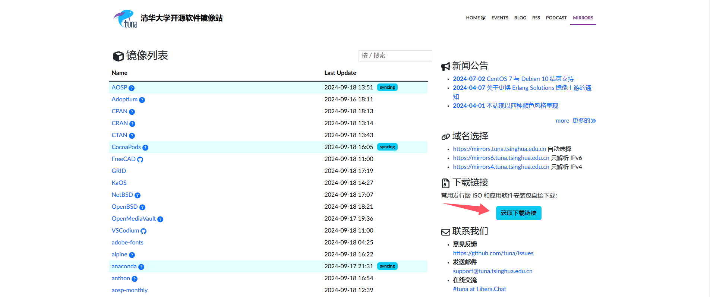Open help icon next to anaconda
Viewport: 710px width, 297px height.
(x=141, y=267)
